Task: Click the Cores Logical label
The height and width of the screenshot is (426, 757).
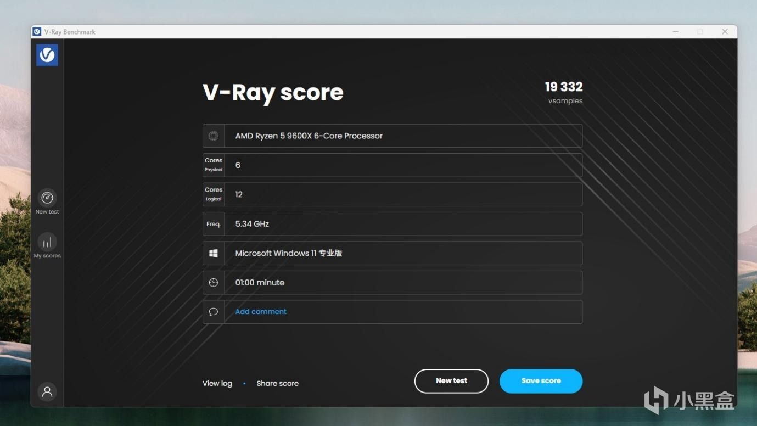Action: pyautogui.click(x=214, y=194)
